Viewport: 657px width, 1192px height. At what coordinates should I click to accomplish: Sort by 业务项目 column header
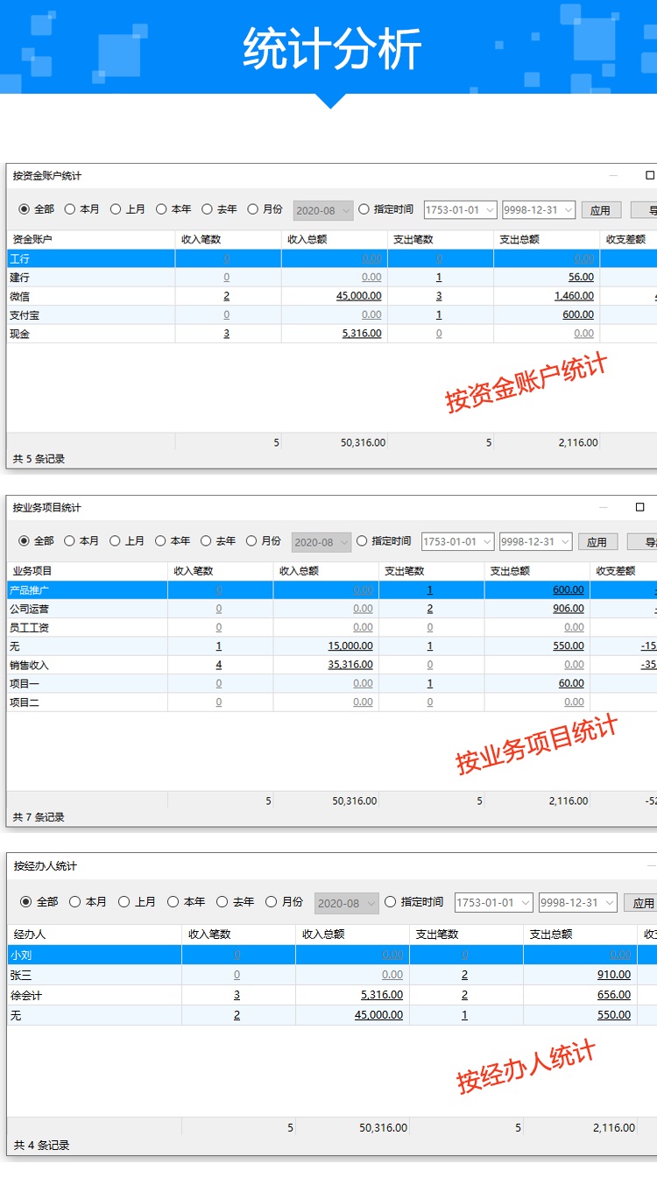point(87,571)
